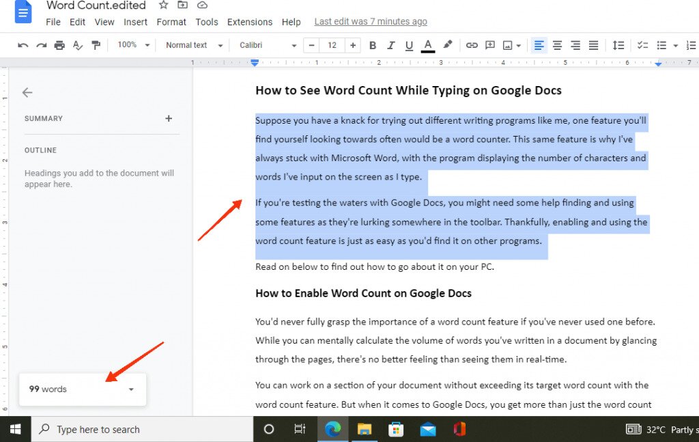
Task: Toggle bold formatting
Action: coord(372,44)
